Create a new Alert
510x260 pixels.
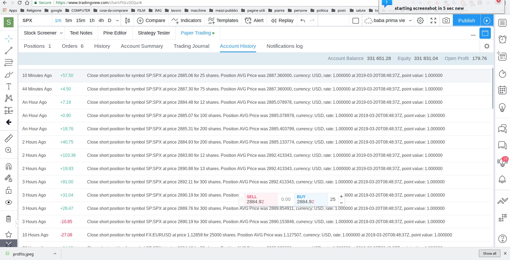[254, 20]
